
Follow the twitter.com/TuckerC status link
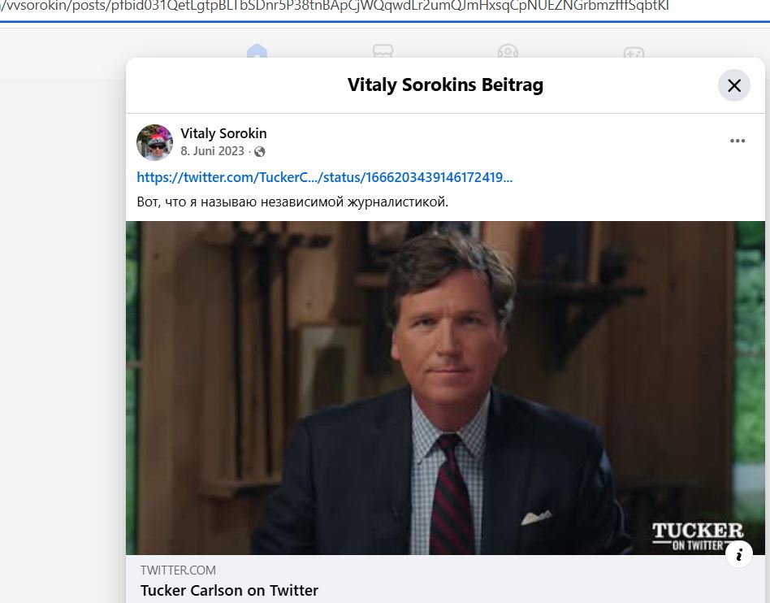point(324,177)
